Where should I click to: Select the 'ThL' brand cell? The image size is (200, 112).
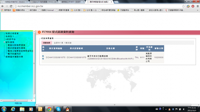(137, 57)
